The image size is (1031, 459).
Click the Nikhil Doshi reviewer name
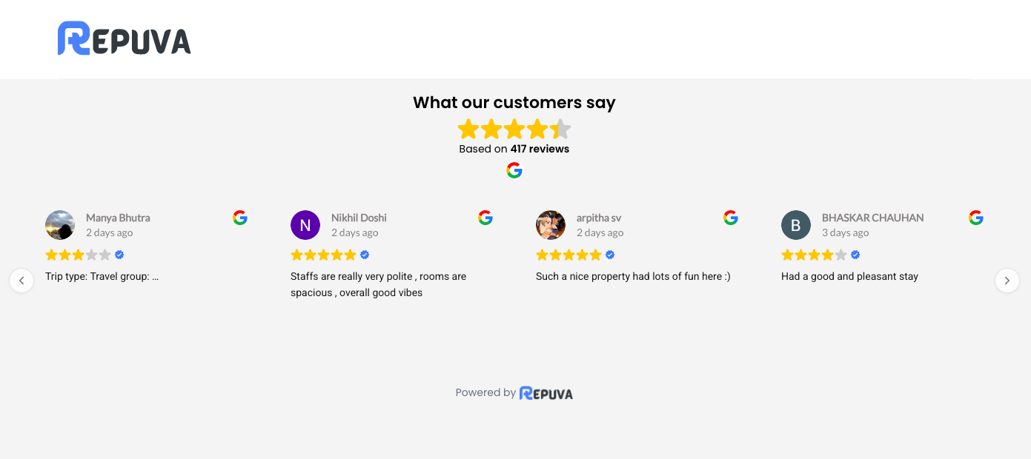pos(359,218)
